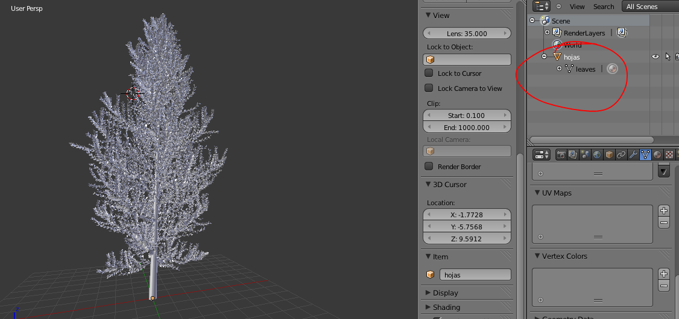Screen dimensions: 679x319
Task: Enable the Render Border checkbox
Action: tap(429, 166)
